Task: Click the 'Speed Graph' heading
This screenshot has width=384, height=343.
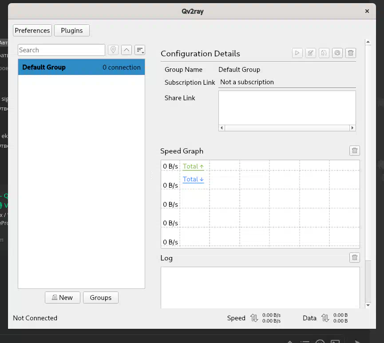Action: (182, 151)
